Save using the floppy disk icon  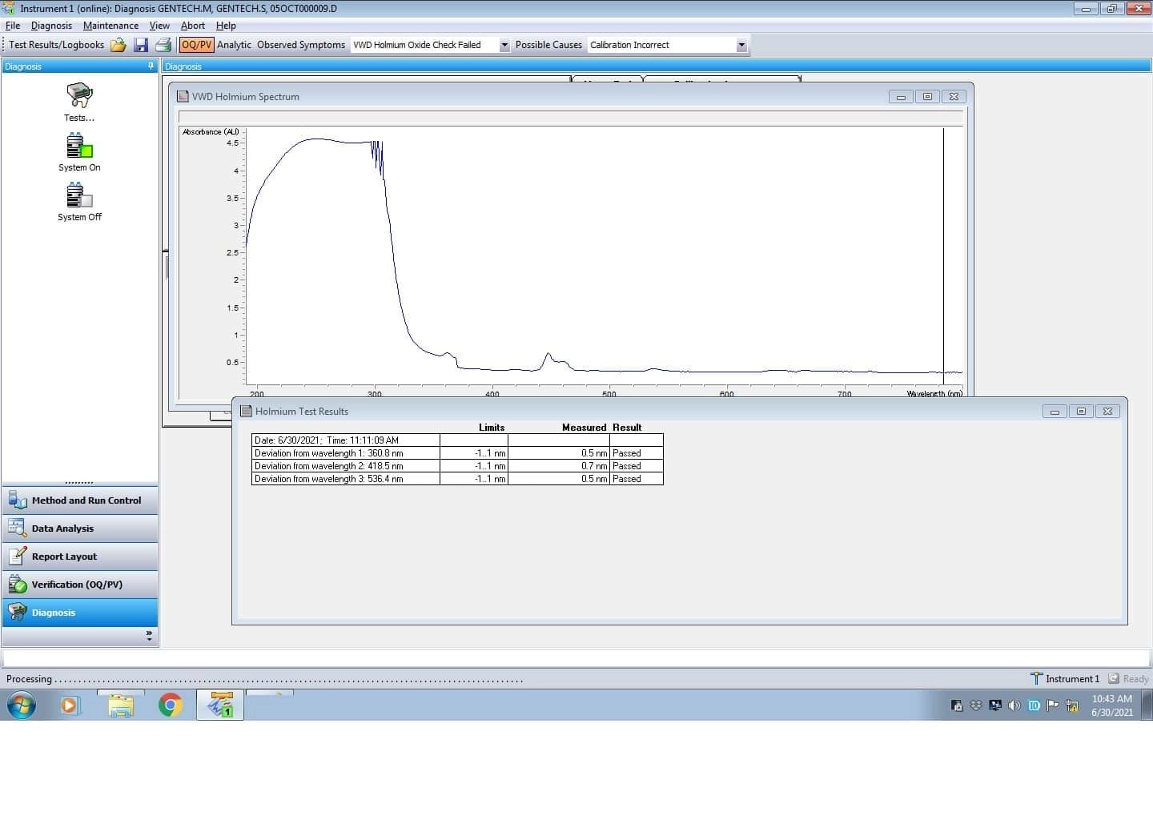click(141, 45)
